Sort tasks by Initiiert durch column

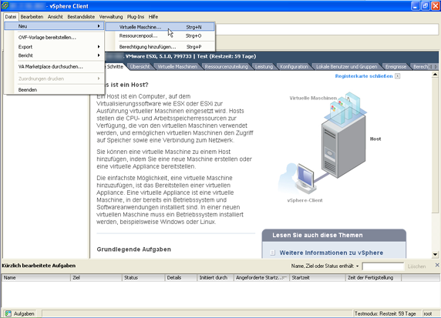[x=215, y=277]
